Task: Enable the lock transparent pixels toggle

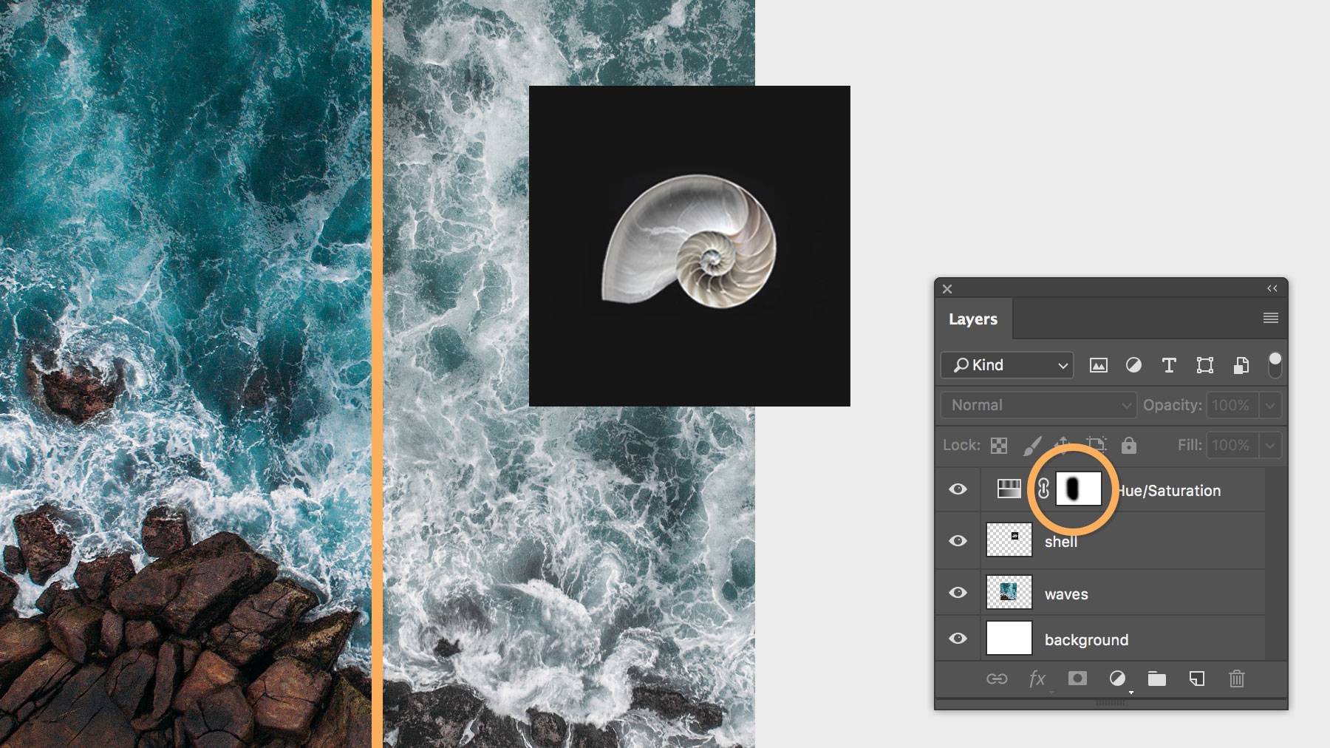Action: [x=998, y=445]
